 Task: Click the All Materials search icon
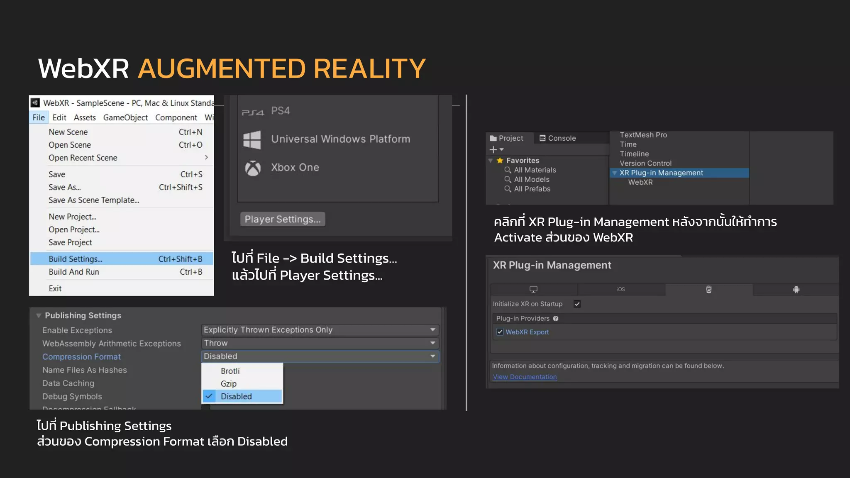point(507,170)
